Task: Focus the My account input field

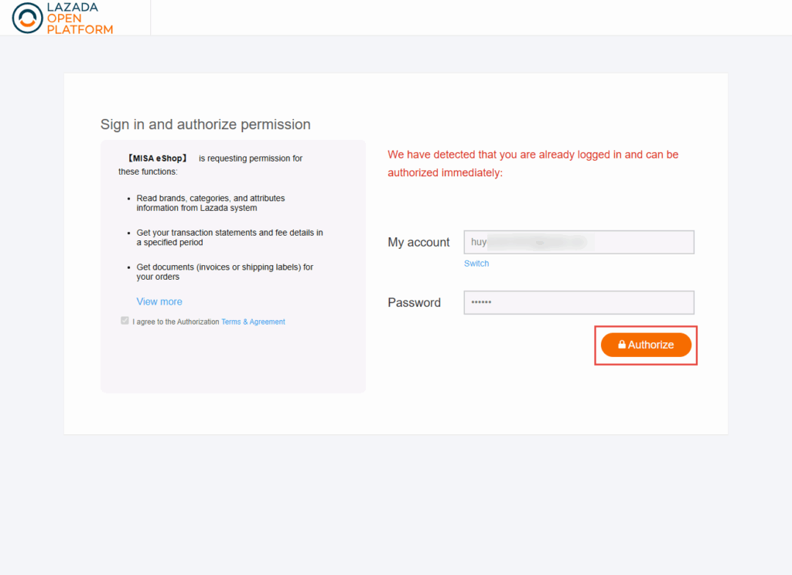Action: click(579, 242)
